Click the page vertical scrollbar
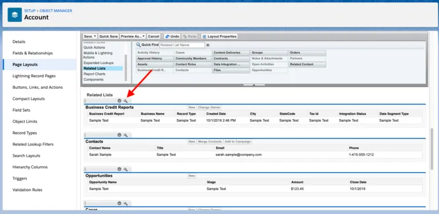This screenshot has width=439, height=214. coord(432,148)
